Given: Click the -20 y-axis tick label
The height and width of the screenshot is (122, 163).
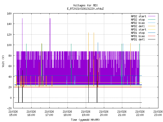Looking at the screenshot, I should click(9, 108).
